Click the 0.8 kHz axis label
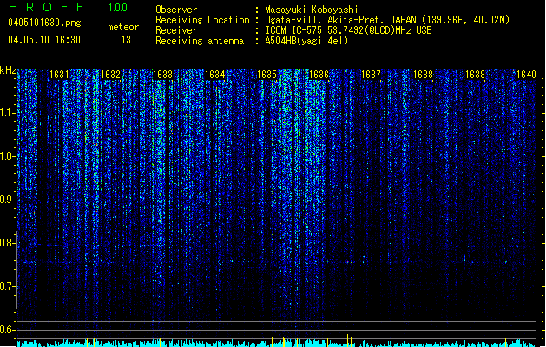 7,243
